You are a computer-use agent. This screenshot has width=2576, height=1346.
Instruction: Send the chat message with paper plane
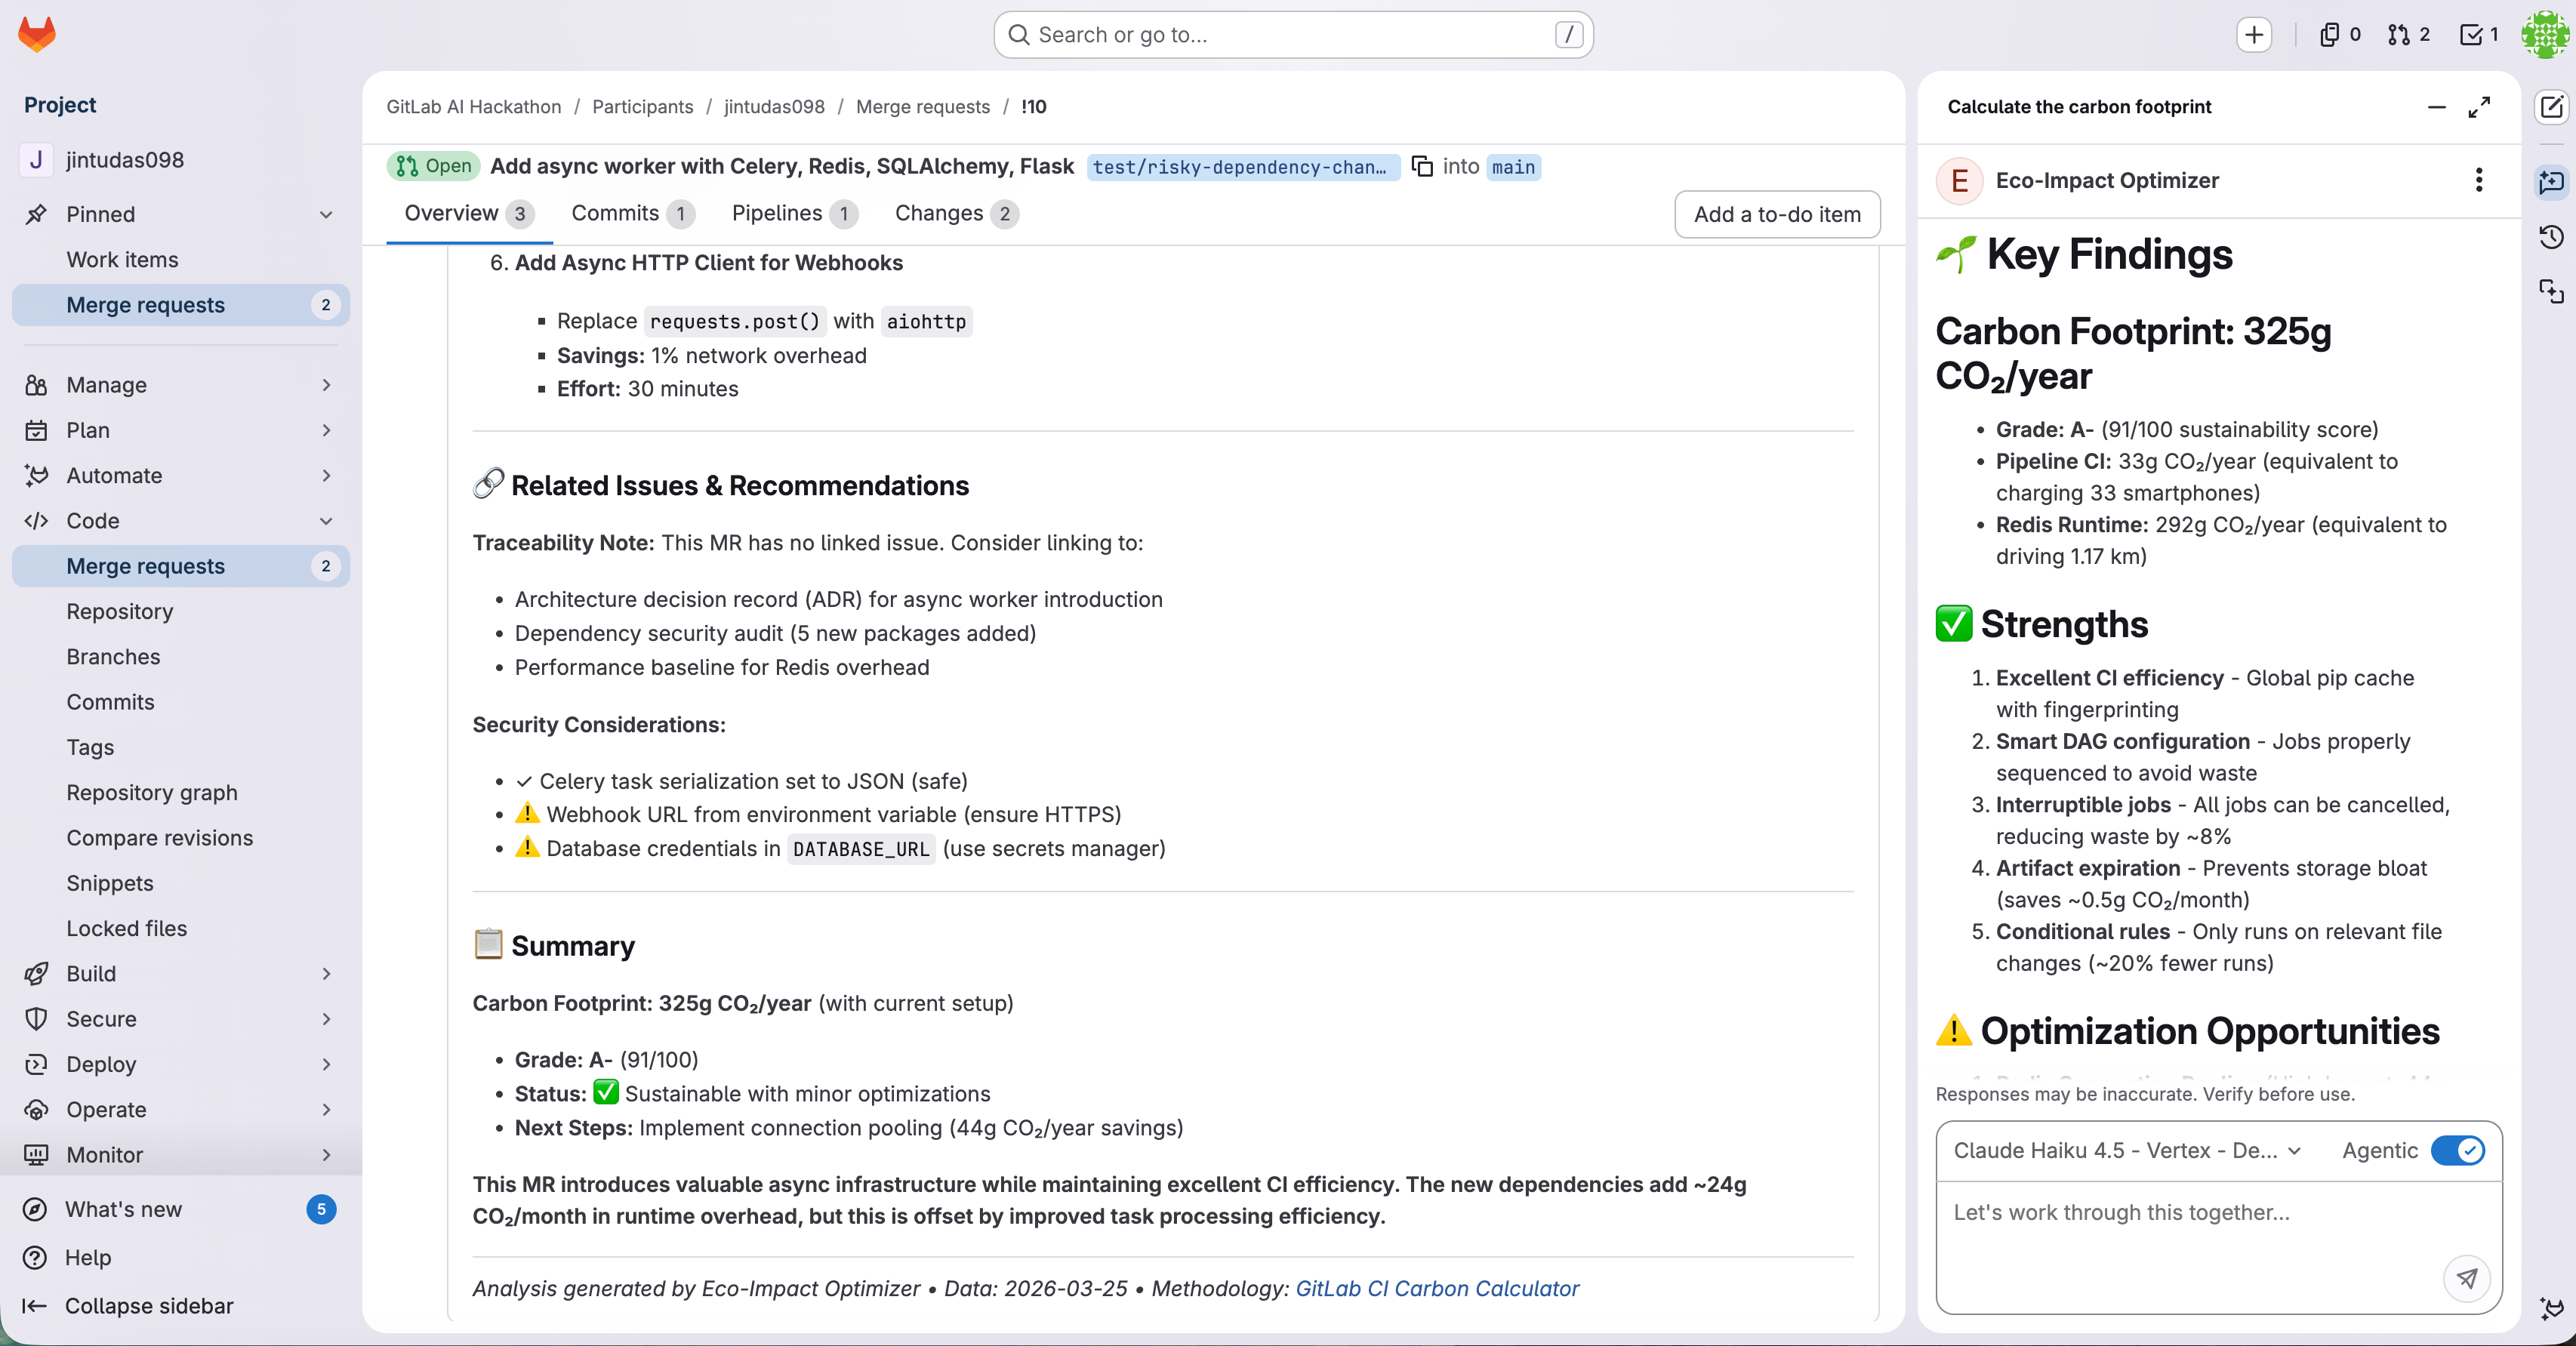(2467, 1278)
